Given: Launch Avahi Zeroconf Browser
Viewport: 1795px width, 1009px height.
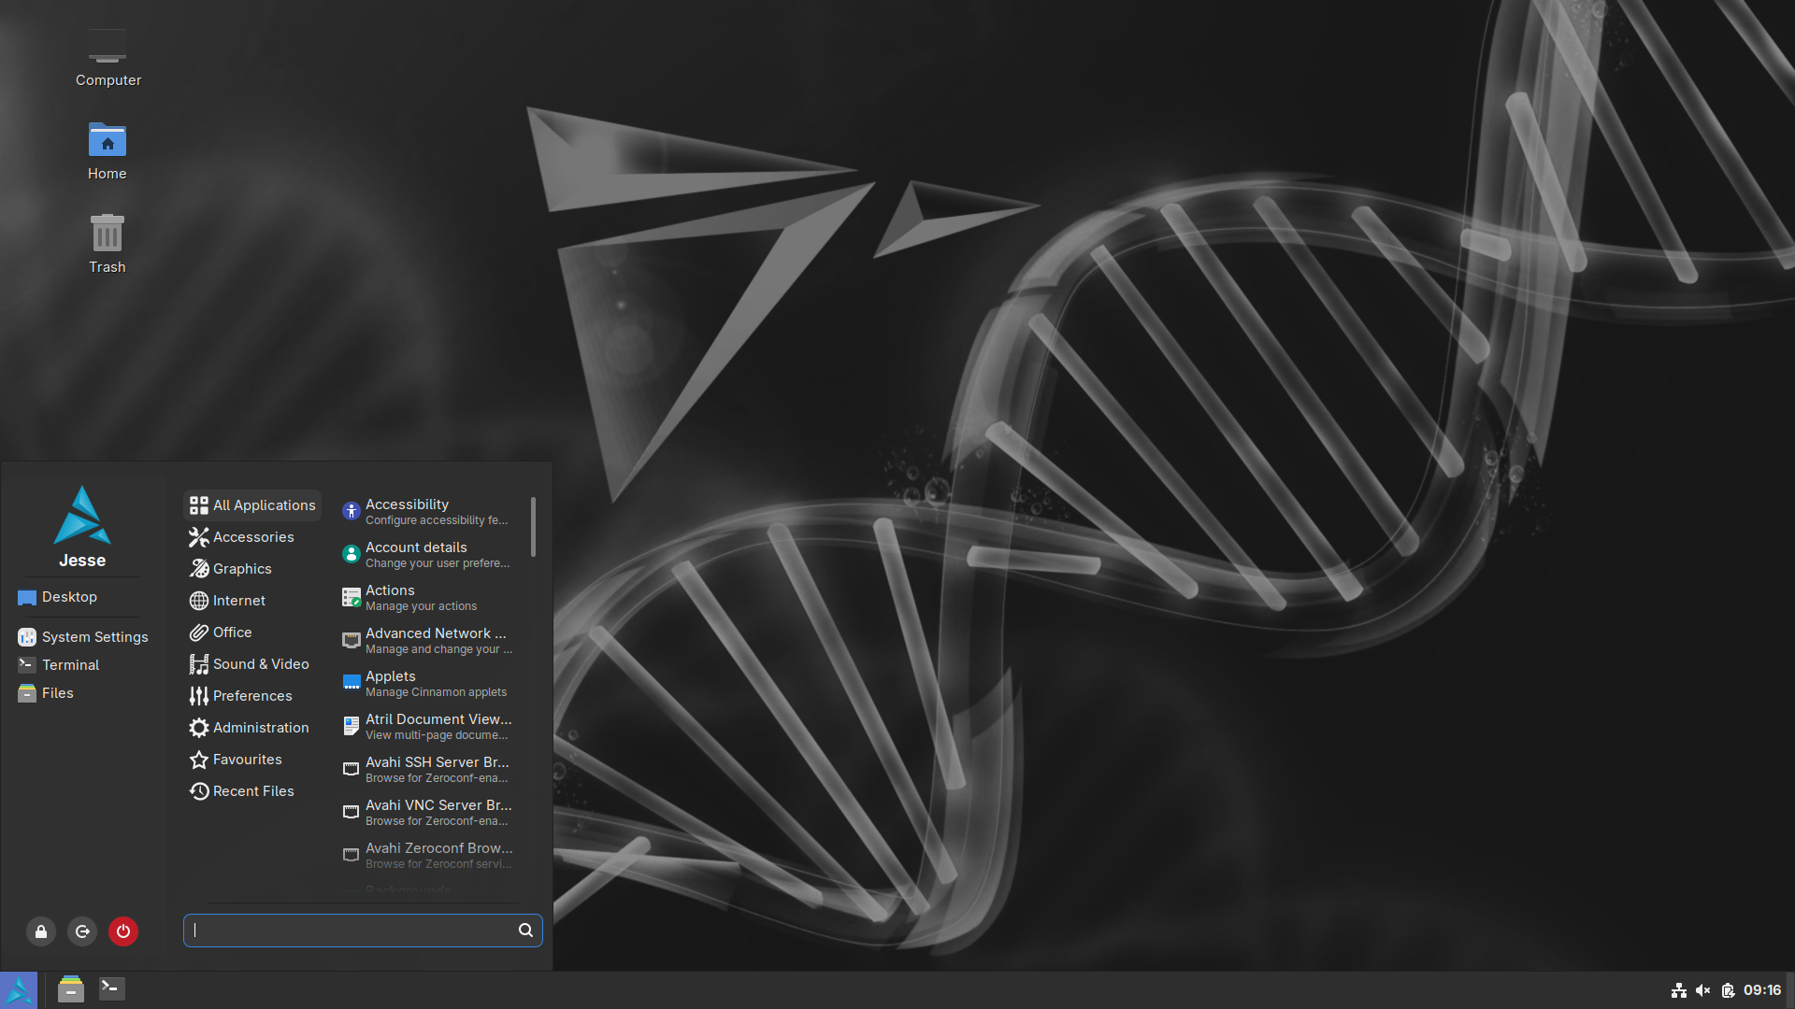Looking at the screenshot, I should pos(430,855).
